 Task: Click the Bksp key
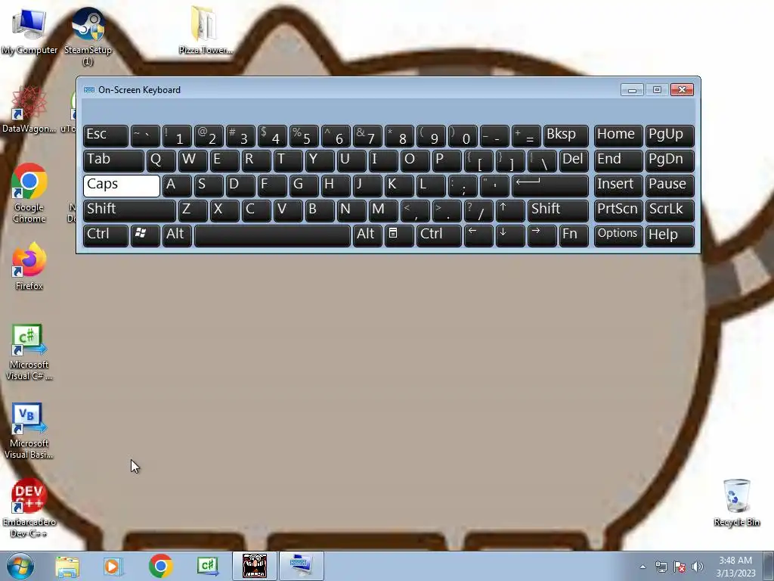[565, 136]
